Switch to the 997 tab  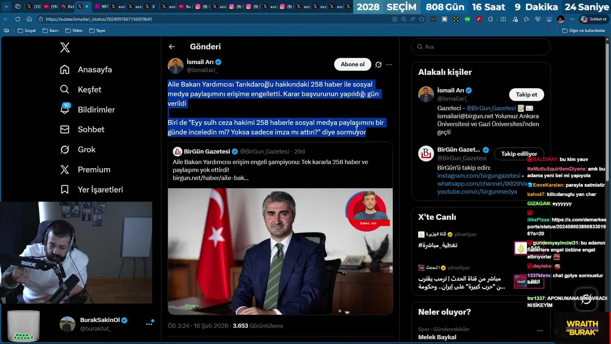(101, 7)
